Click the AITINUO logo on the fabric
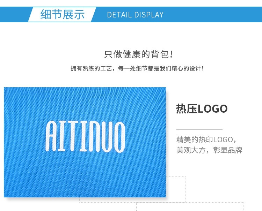Screen dimensions: 262x211 (x=85, y=136)
